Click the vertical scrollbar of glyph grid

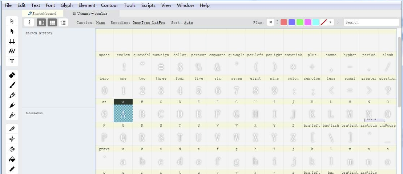tap(399, 72)
